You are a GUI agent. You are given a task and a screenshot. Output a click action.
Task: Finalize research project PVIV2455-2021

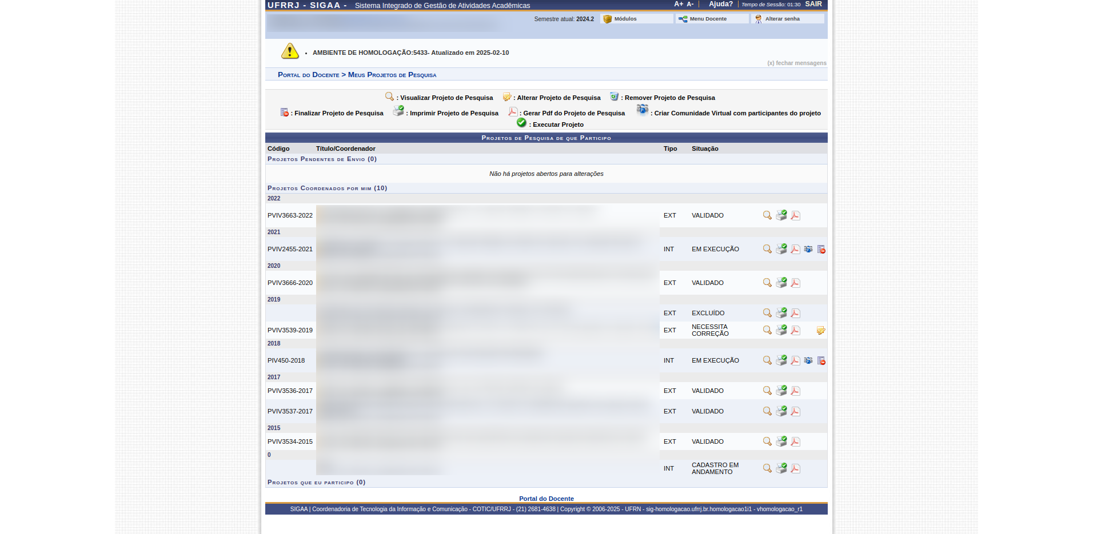point(821,249)
